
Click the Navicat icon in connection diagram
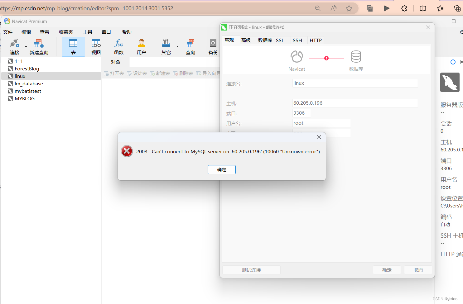point(297,57)
